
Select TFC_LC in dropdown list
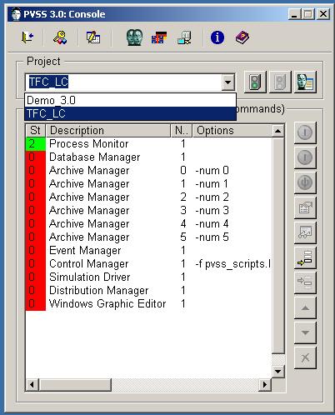pyautogui.click(x=130, y=113)
